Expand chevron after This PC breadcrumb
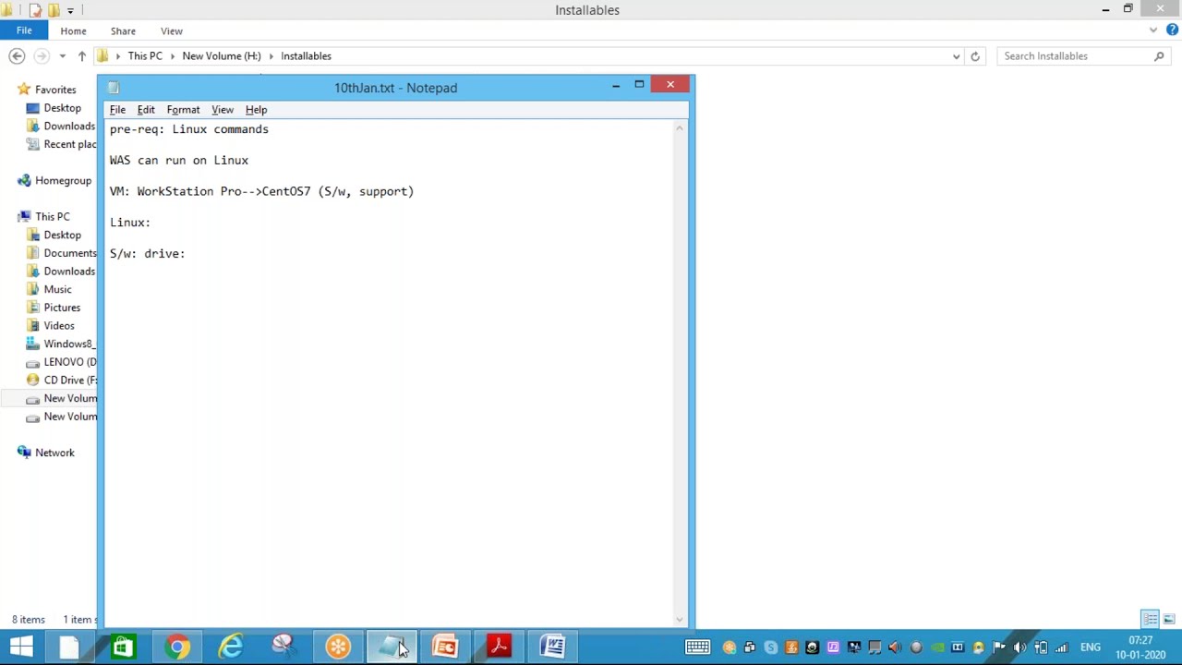The image size is (1182, 665). pyautogui.click(x=172, y=56)
